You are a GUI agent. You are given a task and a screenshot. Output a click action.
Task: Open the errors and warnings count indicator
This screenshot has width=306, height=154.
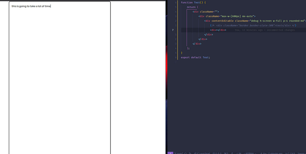pos(217,153)
